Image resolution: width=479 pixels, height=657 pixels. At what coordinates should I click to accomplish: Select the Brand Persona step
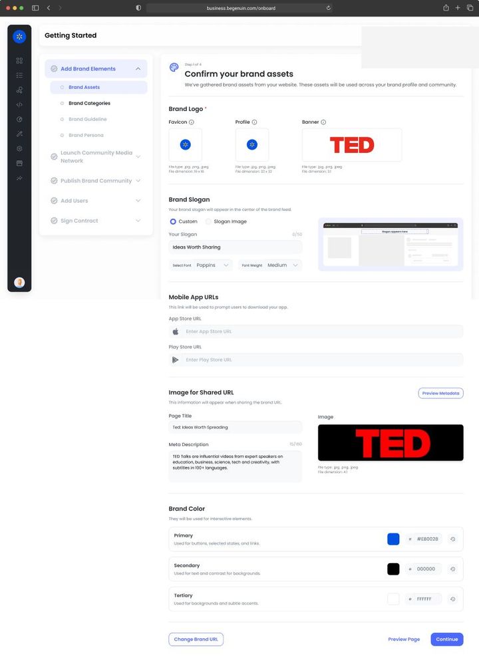[x=86, y=136]
